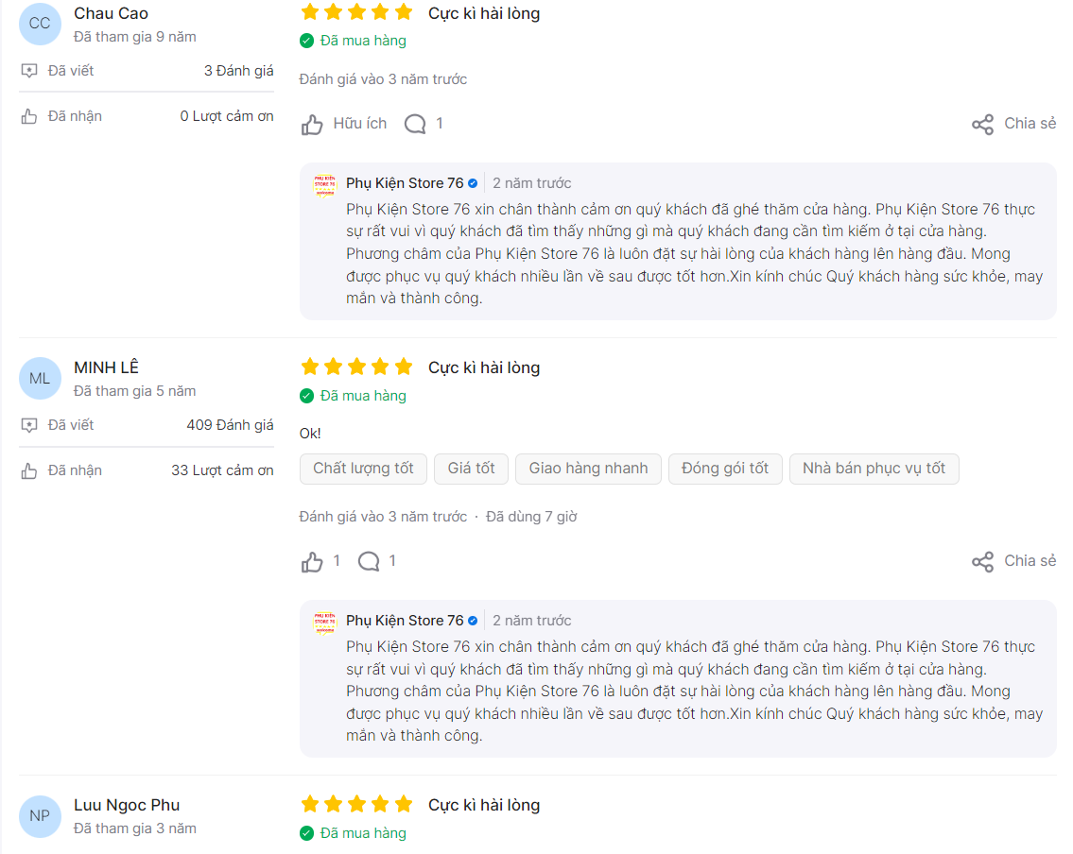Select the Nhà bán phục vụ tốt tag
1073x854 pixels.
click(x=874, y=470)
